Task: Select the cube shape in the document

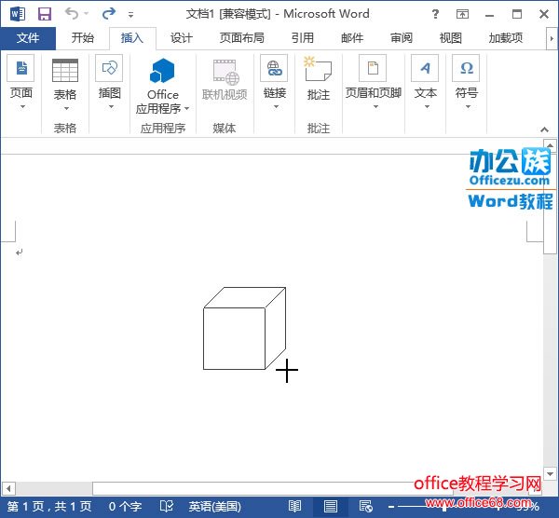Action: [x=244, y=328]
